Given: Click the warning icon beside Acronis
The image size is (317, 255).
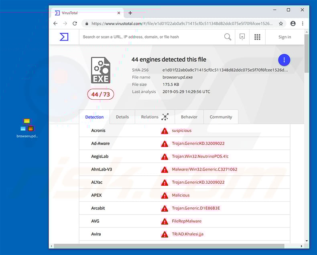Looking at the screenshot, I should (x=165, y=131).
